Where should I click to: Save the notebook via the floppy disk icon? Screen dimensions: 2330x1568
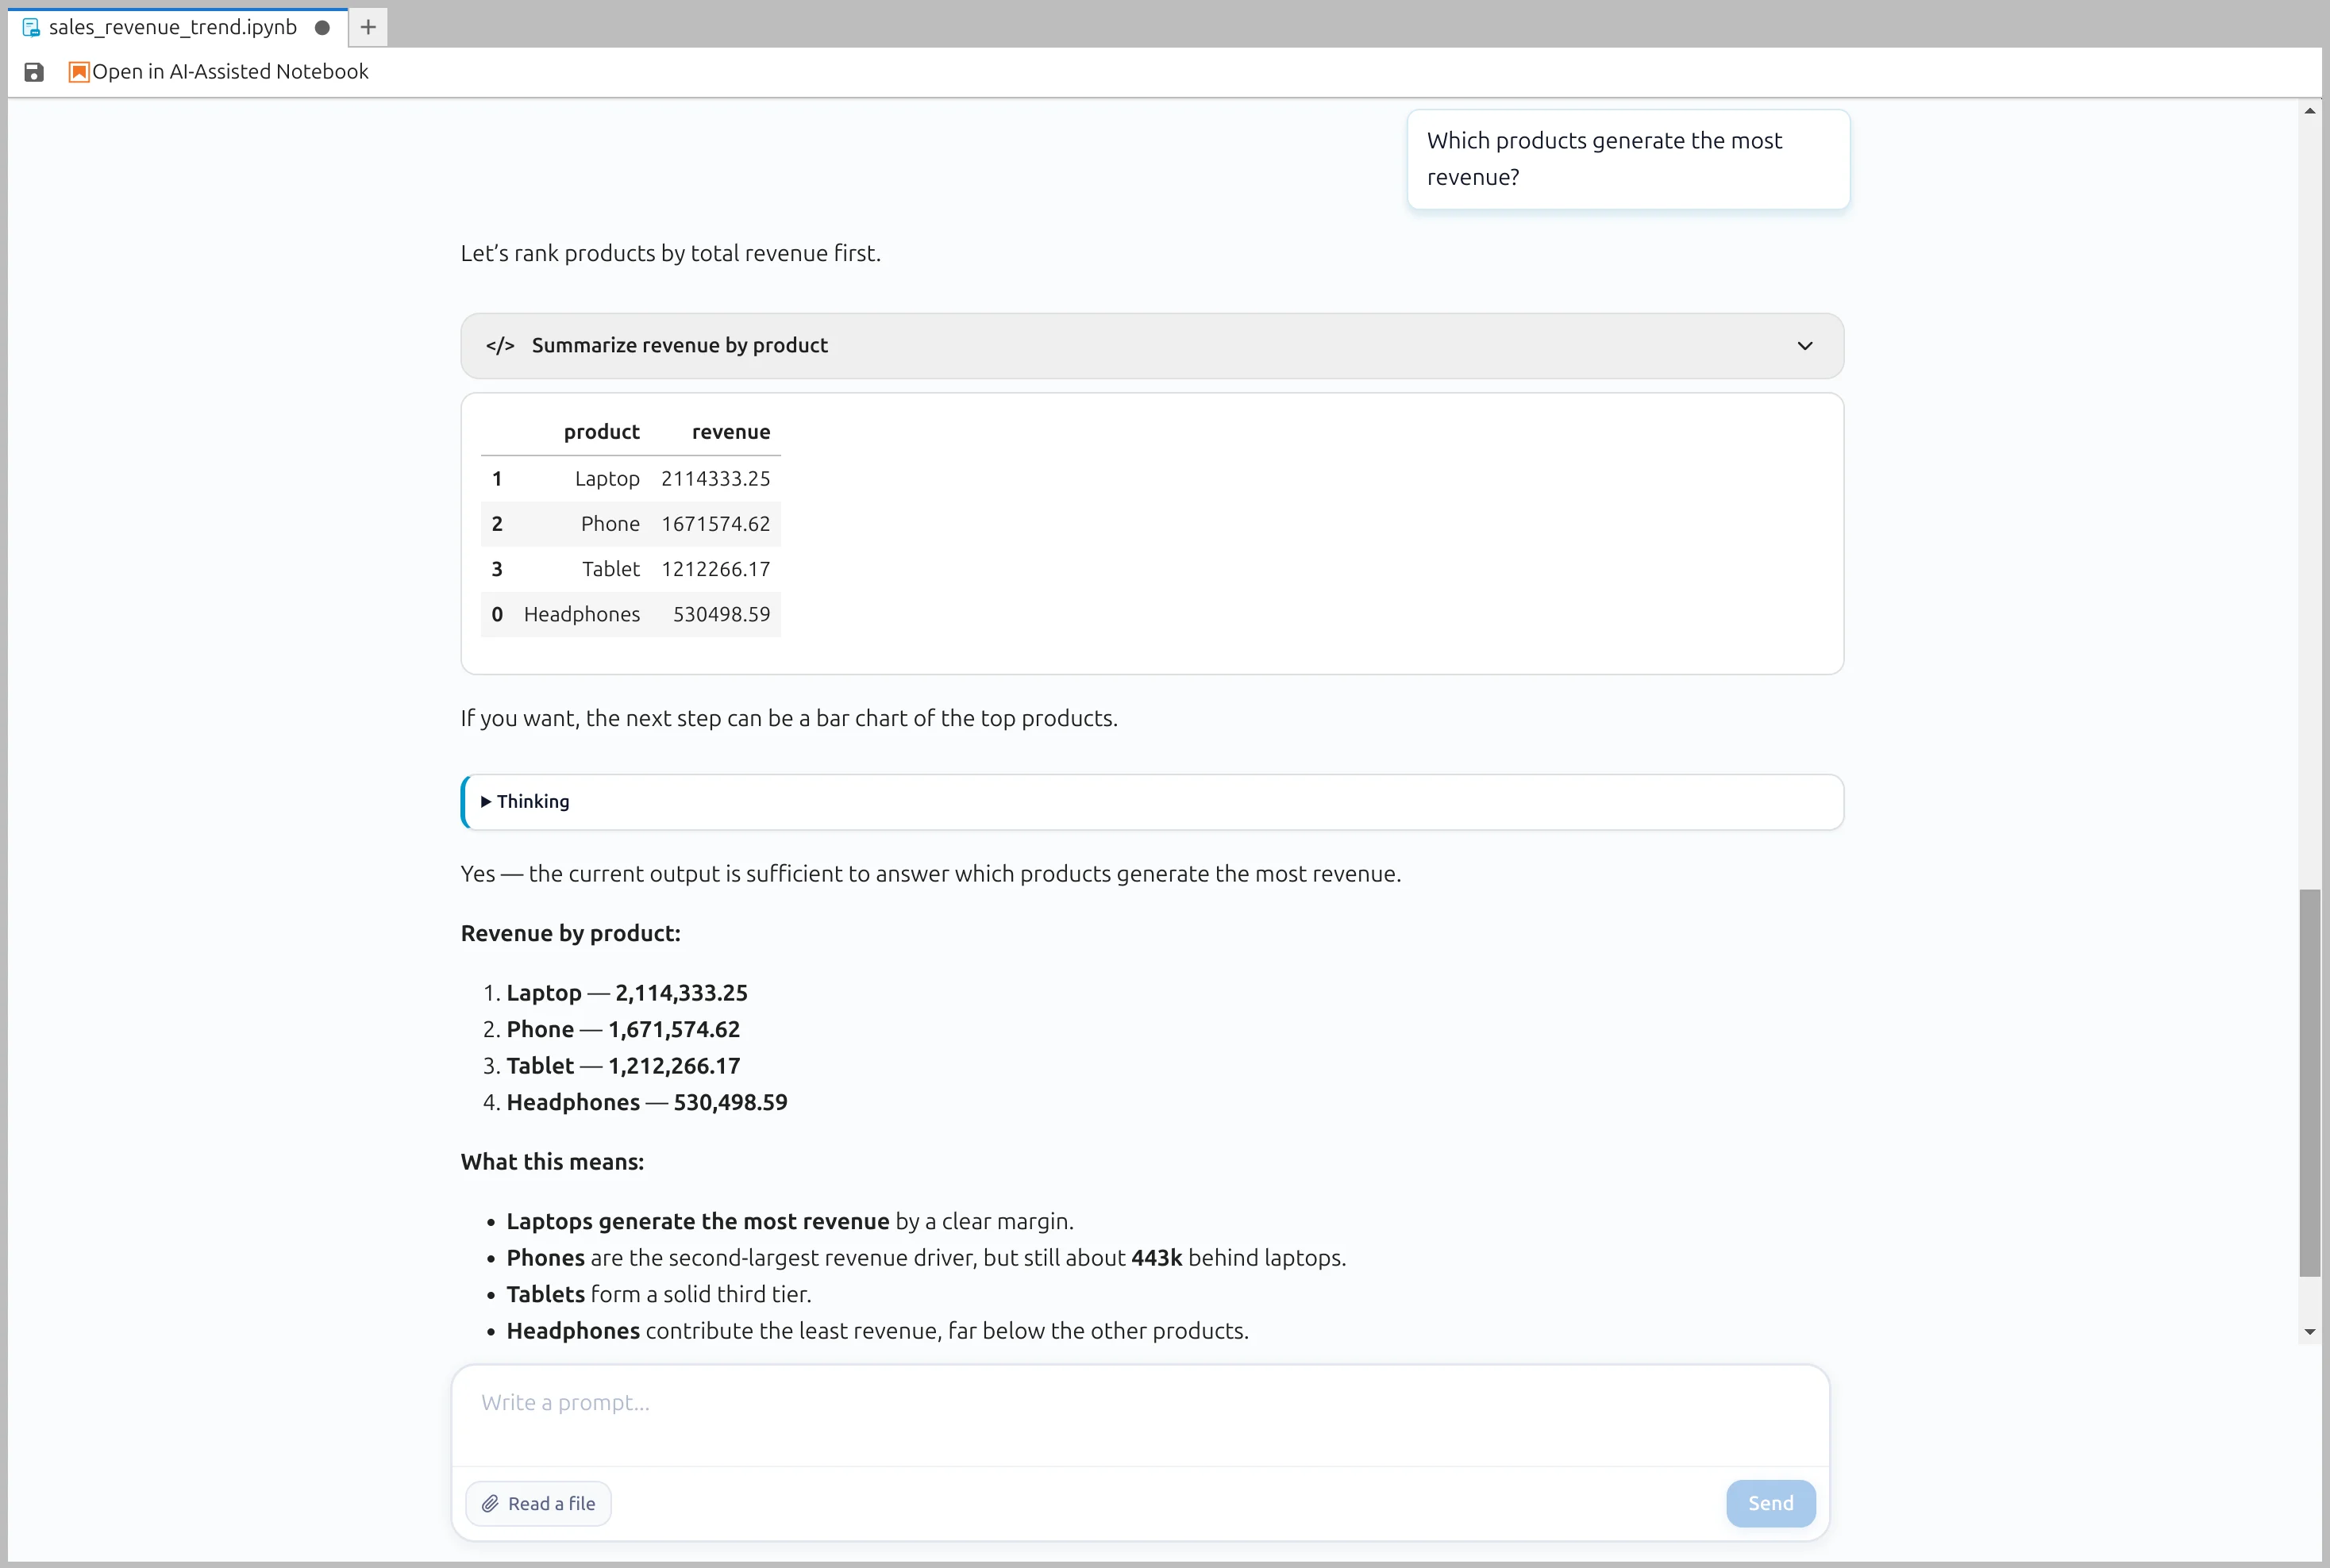pyautogui.click(x=34, y=71)
